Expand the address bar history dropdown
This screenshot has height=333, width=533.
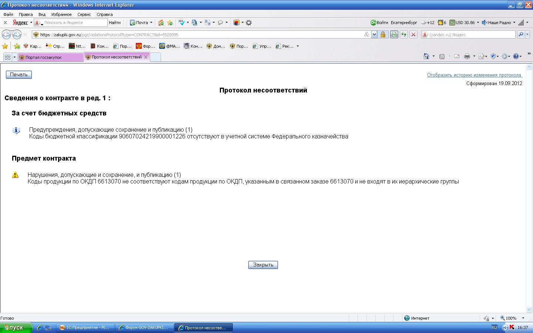[374, 35]
